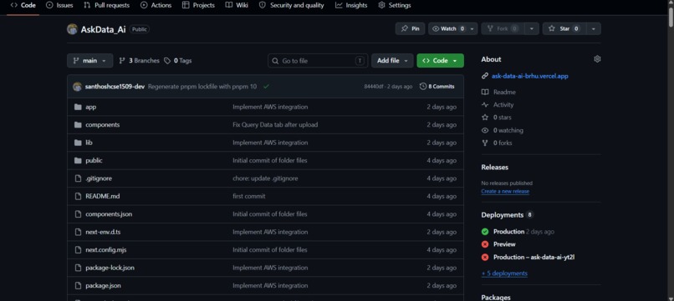This screenshot has height=301, width=674.
Task: Open the next.config.mjs file
Action: (105, 249)
